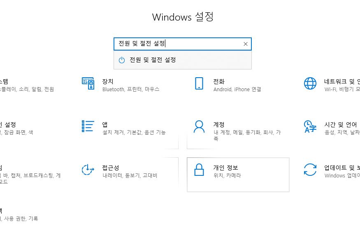The image size is (360, 244).
Task: Clear the search box with the X button
Action: (x=246, y=44)
